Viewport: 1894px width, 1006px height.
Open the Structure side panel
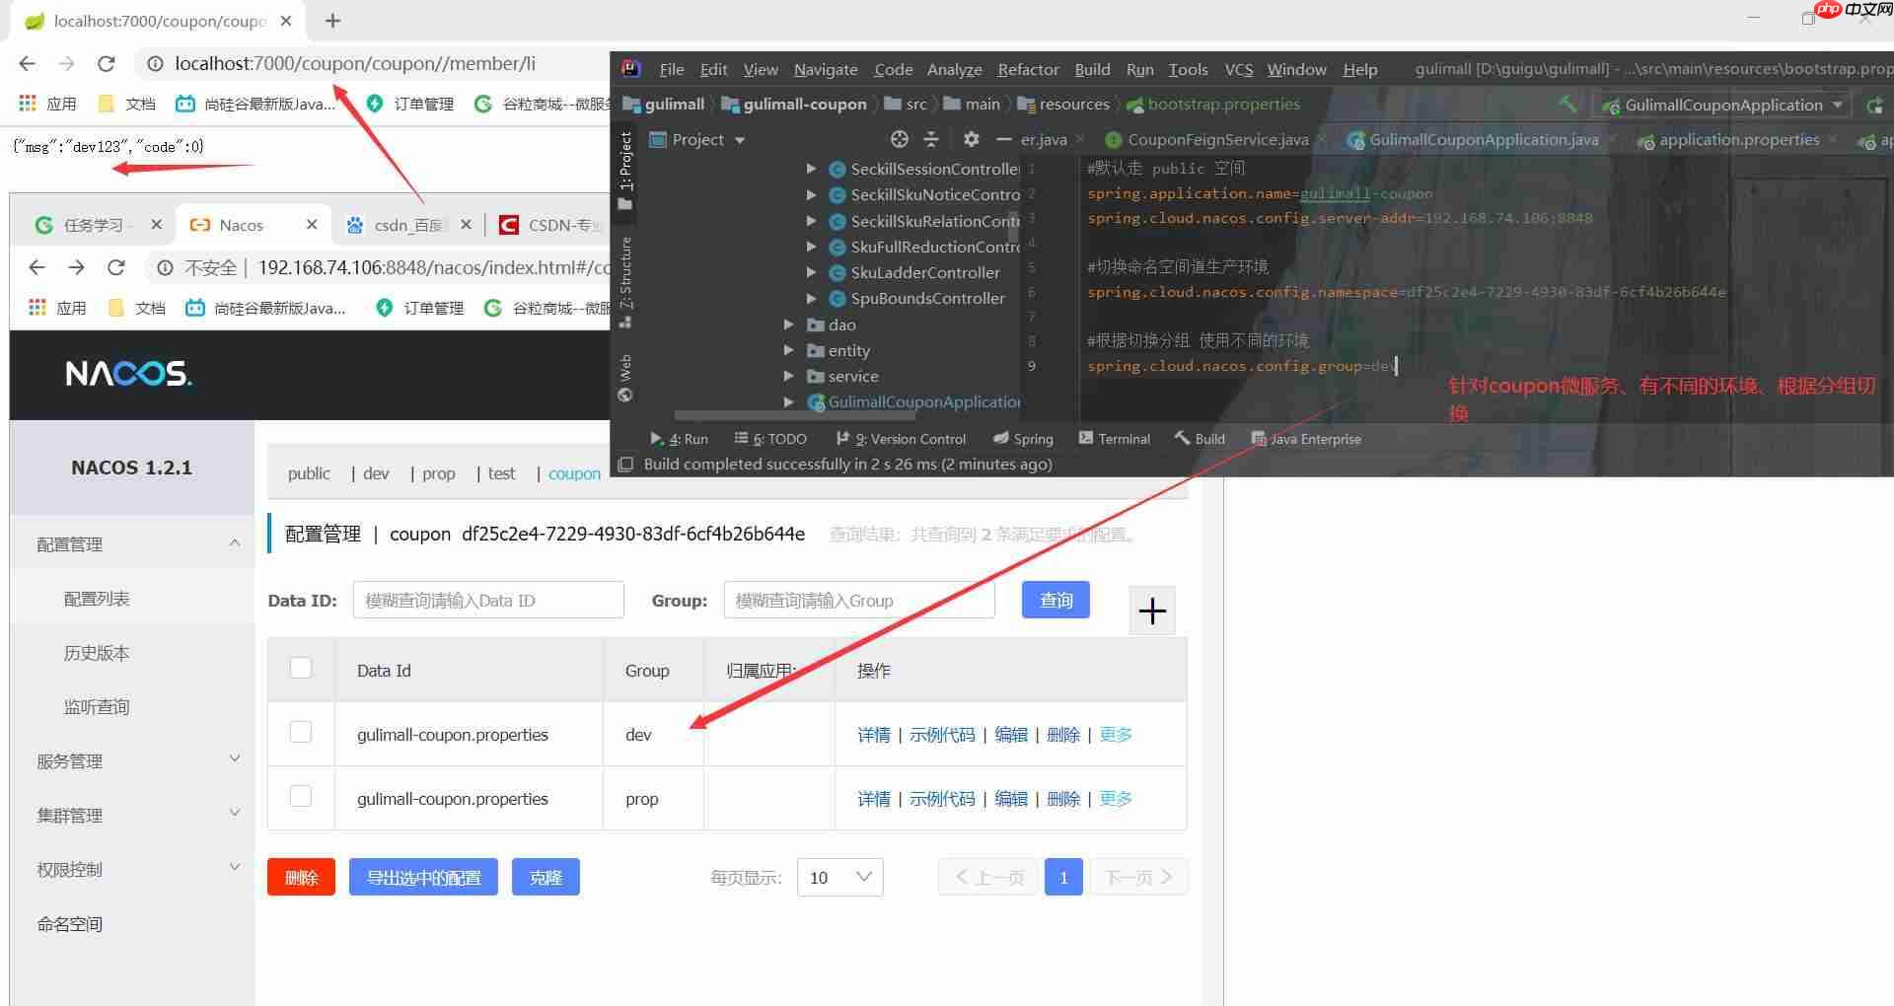[625, 284]
